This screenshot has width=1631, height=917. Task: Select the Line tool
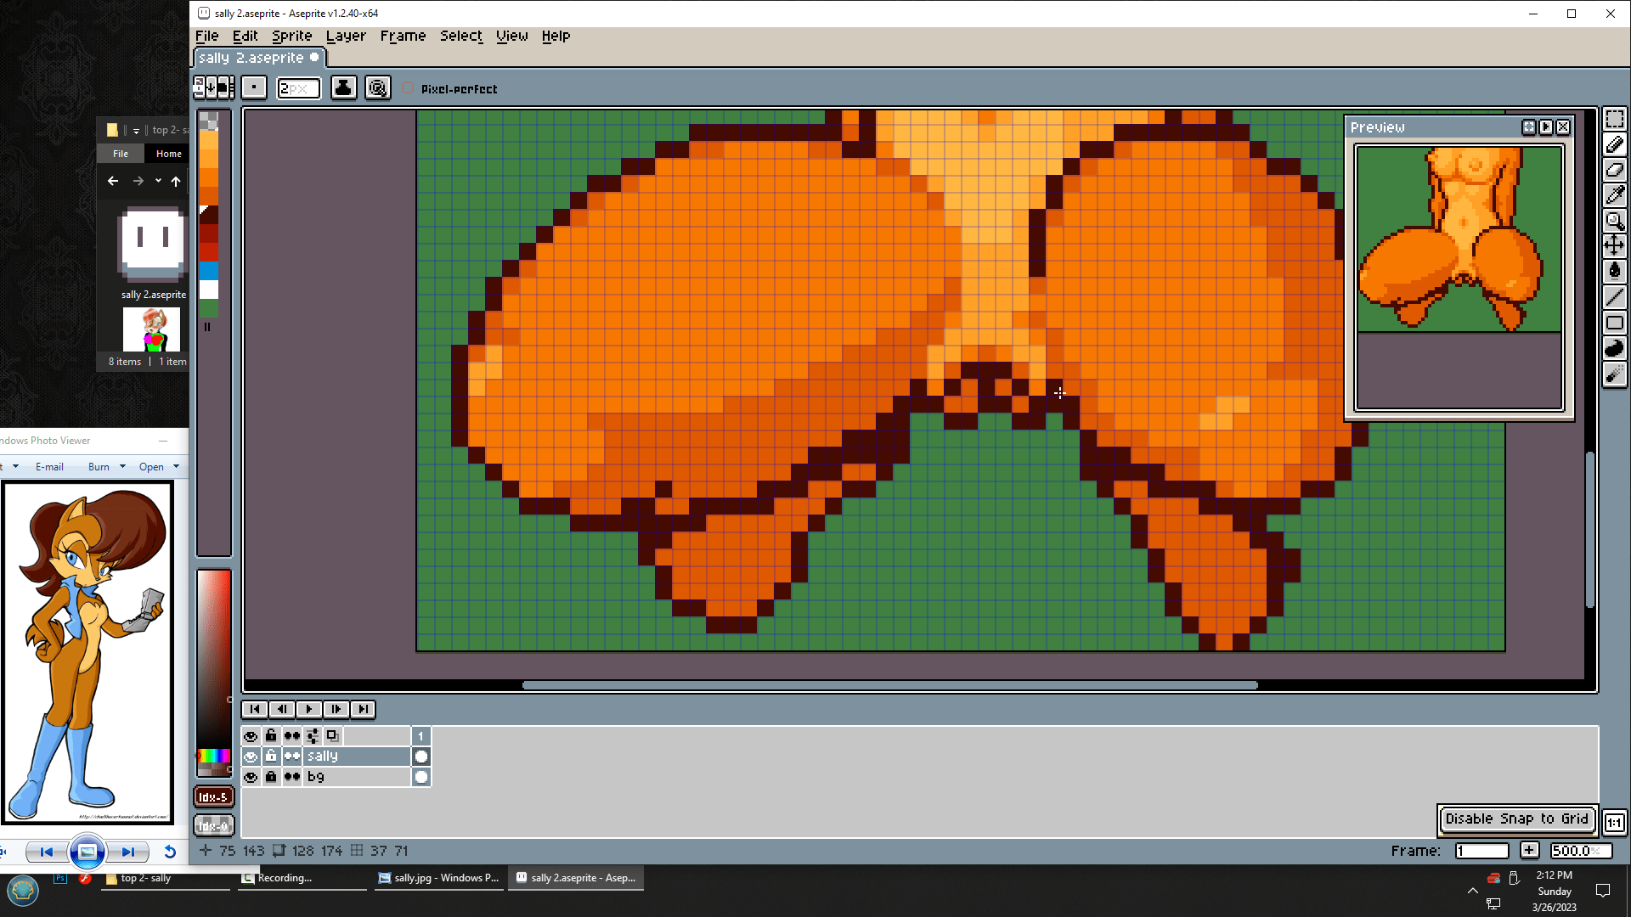(1614, 297)
